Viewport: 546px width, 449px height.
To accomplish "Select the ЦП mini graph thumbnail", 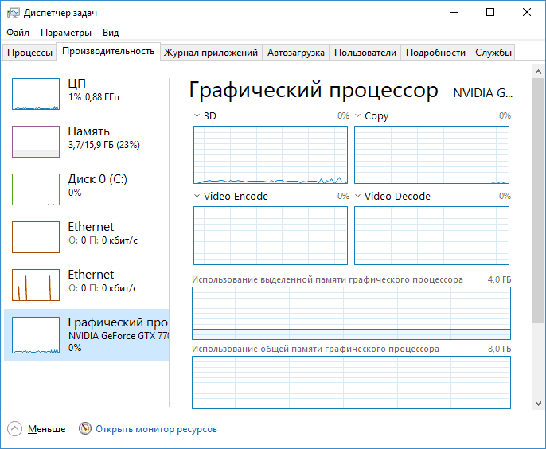I will [x=36, y=94].
